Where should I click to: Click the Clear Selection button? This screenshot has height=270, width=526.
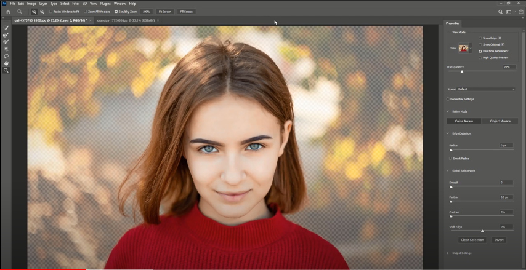point(472,240)
